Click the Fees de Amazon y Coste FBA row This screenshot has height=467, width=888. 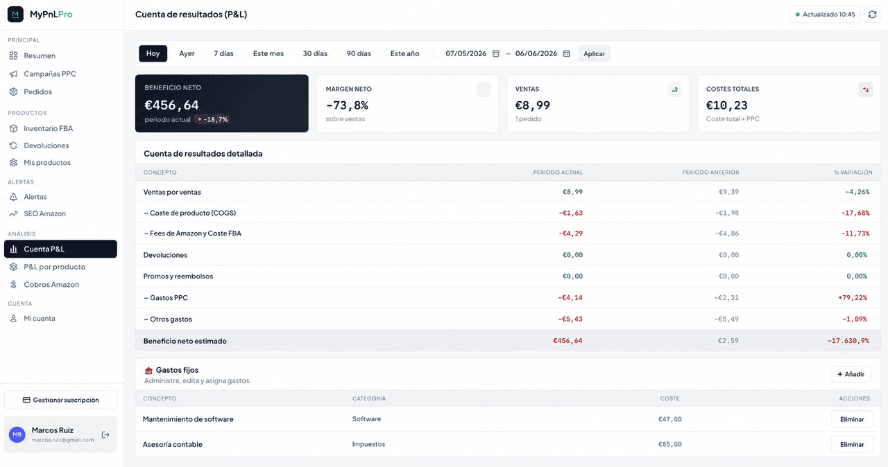tap(508, 233)
